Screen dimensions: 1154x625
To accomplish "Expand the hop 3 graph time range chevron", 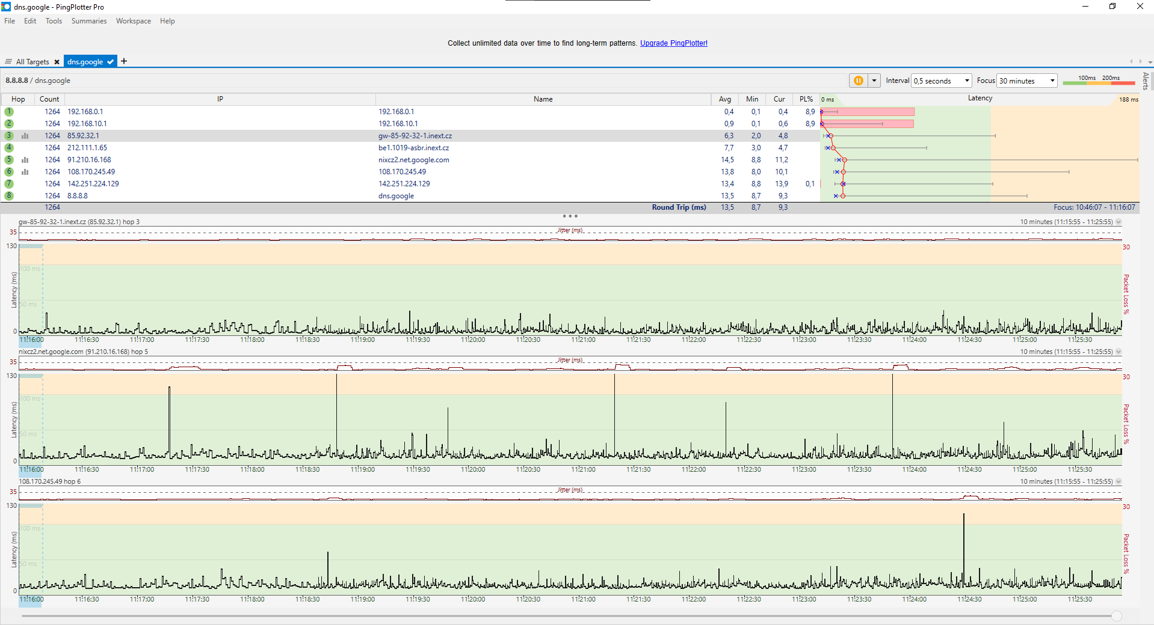I will coord(1119,222).
